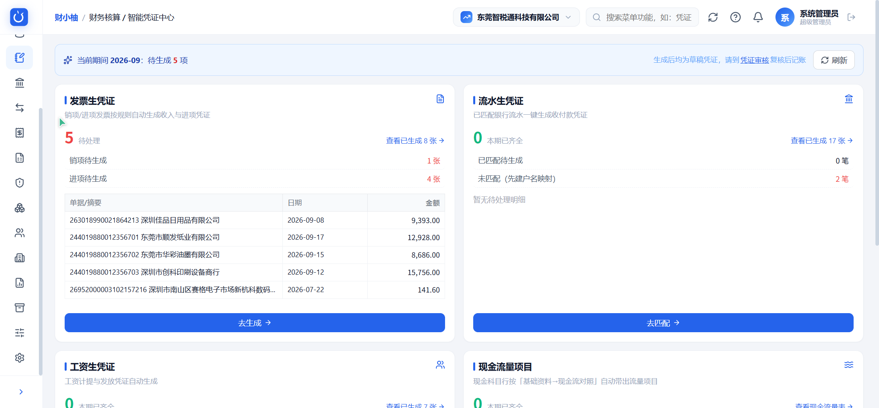This screenshot has width=879, height=408.
Task: Open the 凭证审核 link in banner
Action: [x=754, y=60]
